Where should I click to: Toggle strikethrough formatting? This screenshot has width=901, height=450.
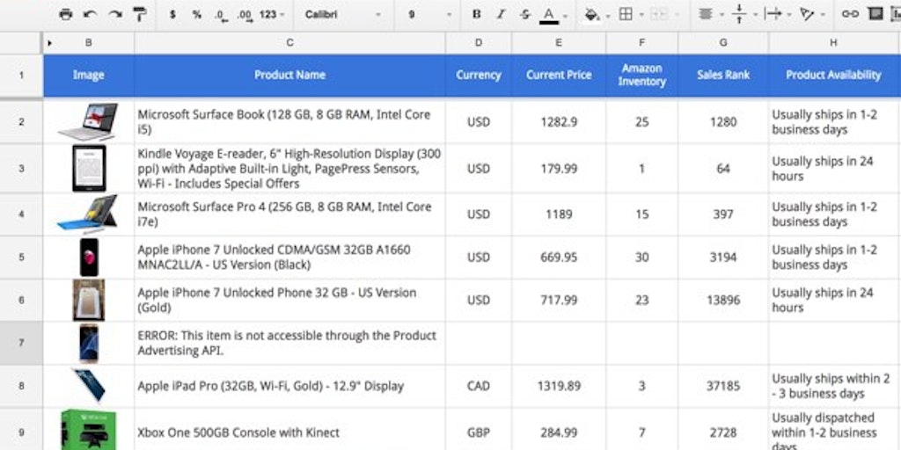[x=524, y=14]
